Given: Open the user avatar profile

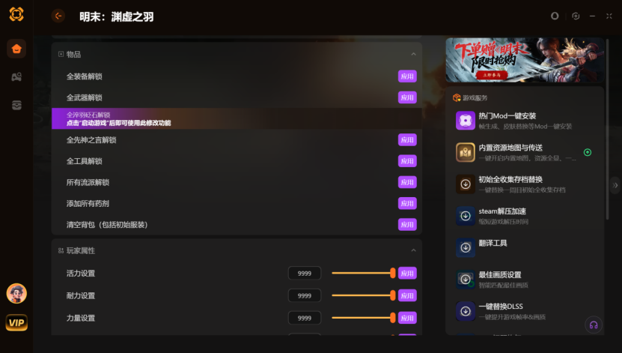Looking at the screenshot, I should tap(16, 294).
